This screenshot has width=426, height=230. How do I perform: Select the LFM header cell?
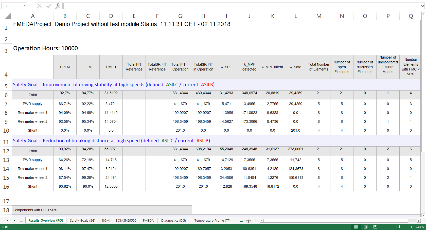click(88, 67)
